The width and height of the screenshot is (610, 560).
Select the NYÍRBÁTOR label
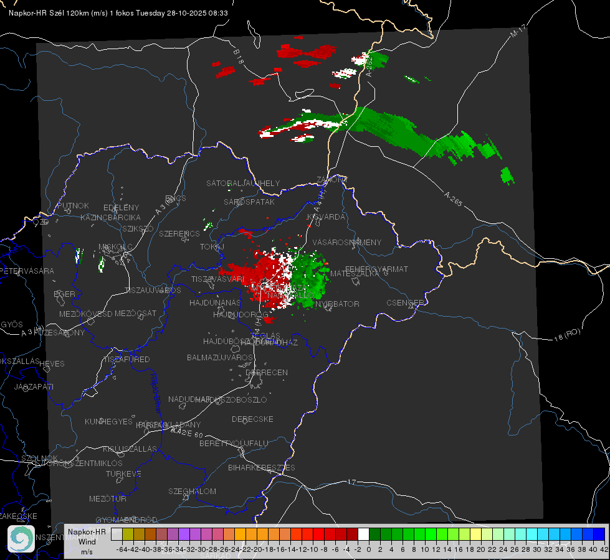pyautogui.click(x=337, y=304)
